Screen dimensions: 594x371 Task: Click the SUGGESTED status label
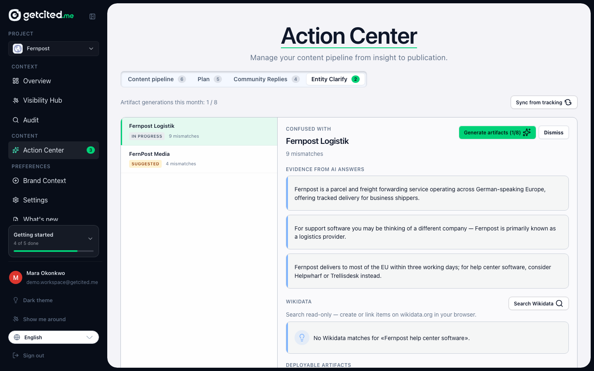[x=145, y=164]
